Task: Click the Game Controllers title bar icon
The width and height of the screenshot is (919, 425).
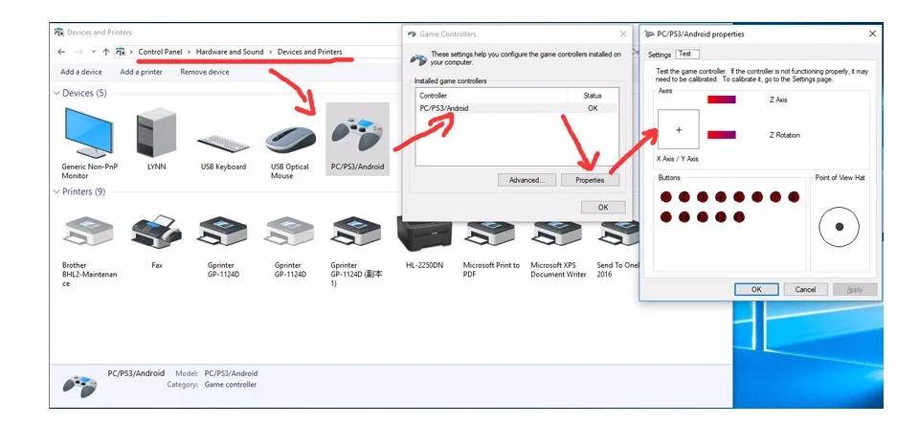Action: point(412,34)
